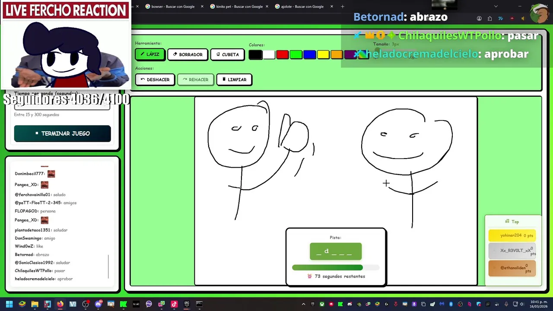Click the heladocremadelcielo: aprobar message in chat list
553x311 pixels.
click(x=44, y=279)
